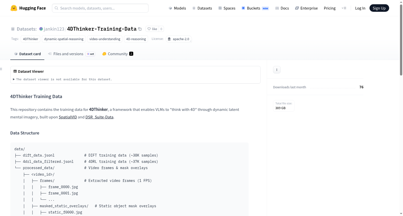Click the like count showing 0
This screenshot has height=216, width=403.
[x=161, y=29]
